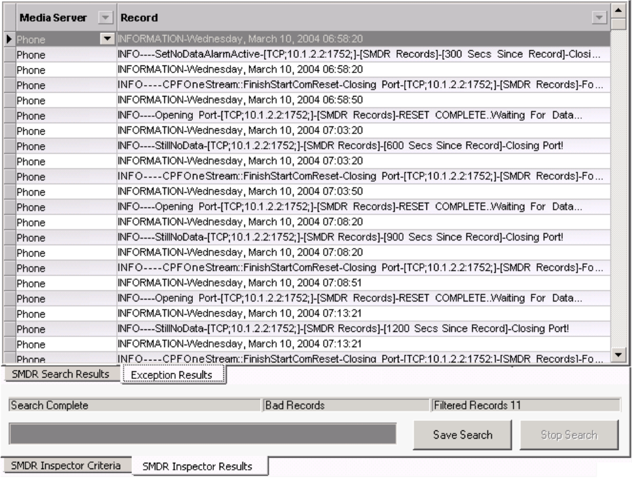
Task: Select the SetNoDataAlarmActive 300 Secs record
Action: [x=364, y=54]
